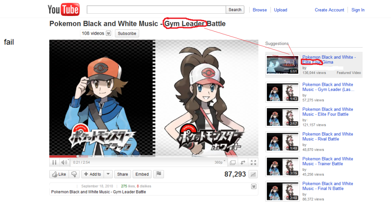This screenshot has width=391, height=204.
Task: Mute audio with the speaker icon
Action: 64,162
